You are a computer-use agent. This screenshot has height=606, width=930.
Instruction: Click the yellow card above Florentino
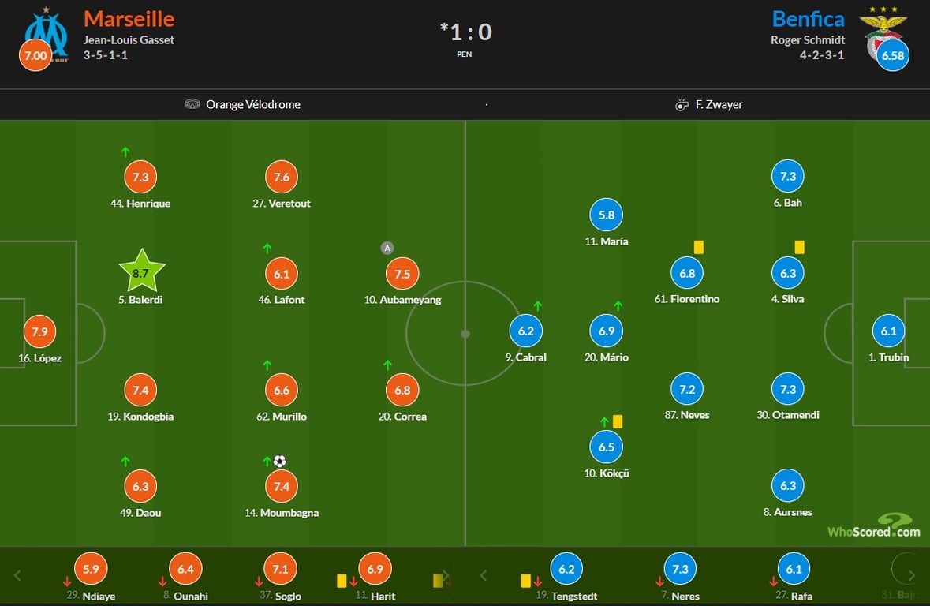pos(698,247)
